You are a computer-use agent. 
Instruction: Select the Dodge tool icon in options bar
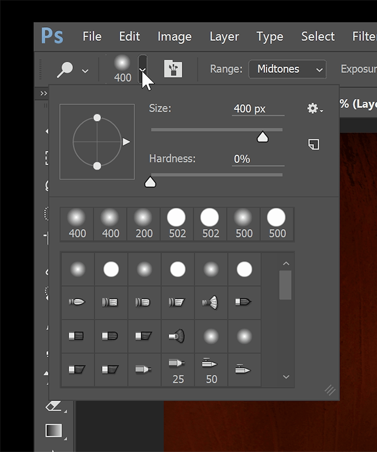[65, 70]
